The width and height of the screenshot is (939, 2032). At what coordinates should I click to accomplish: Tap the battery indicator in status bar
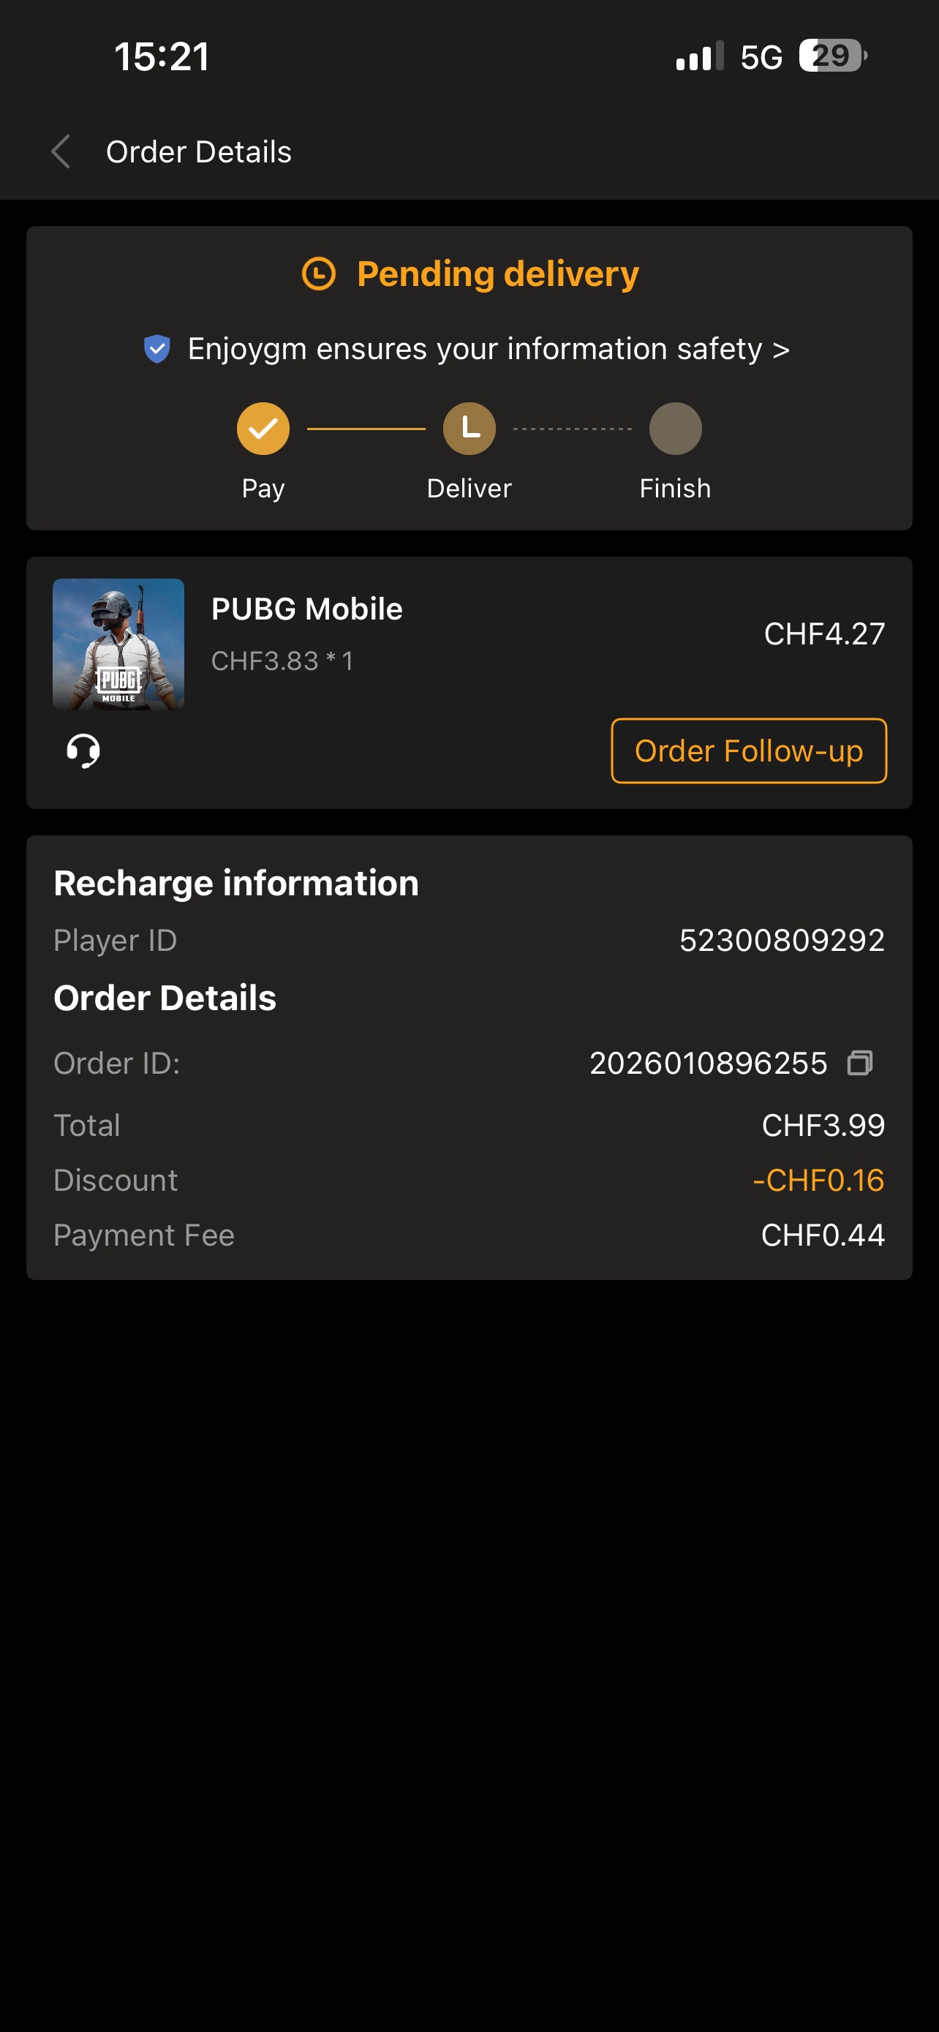coord(832,56)
